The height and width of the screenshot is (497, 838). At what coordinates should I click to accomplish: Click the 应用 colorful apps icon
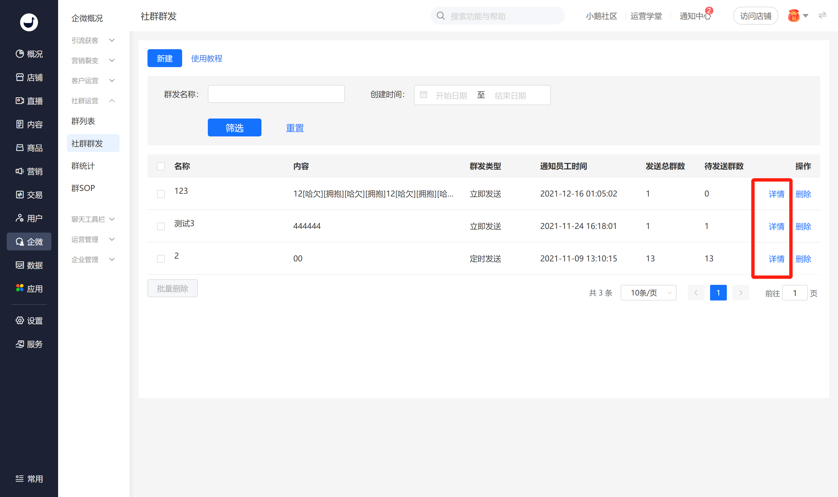(20, 288)
